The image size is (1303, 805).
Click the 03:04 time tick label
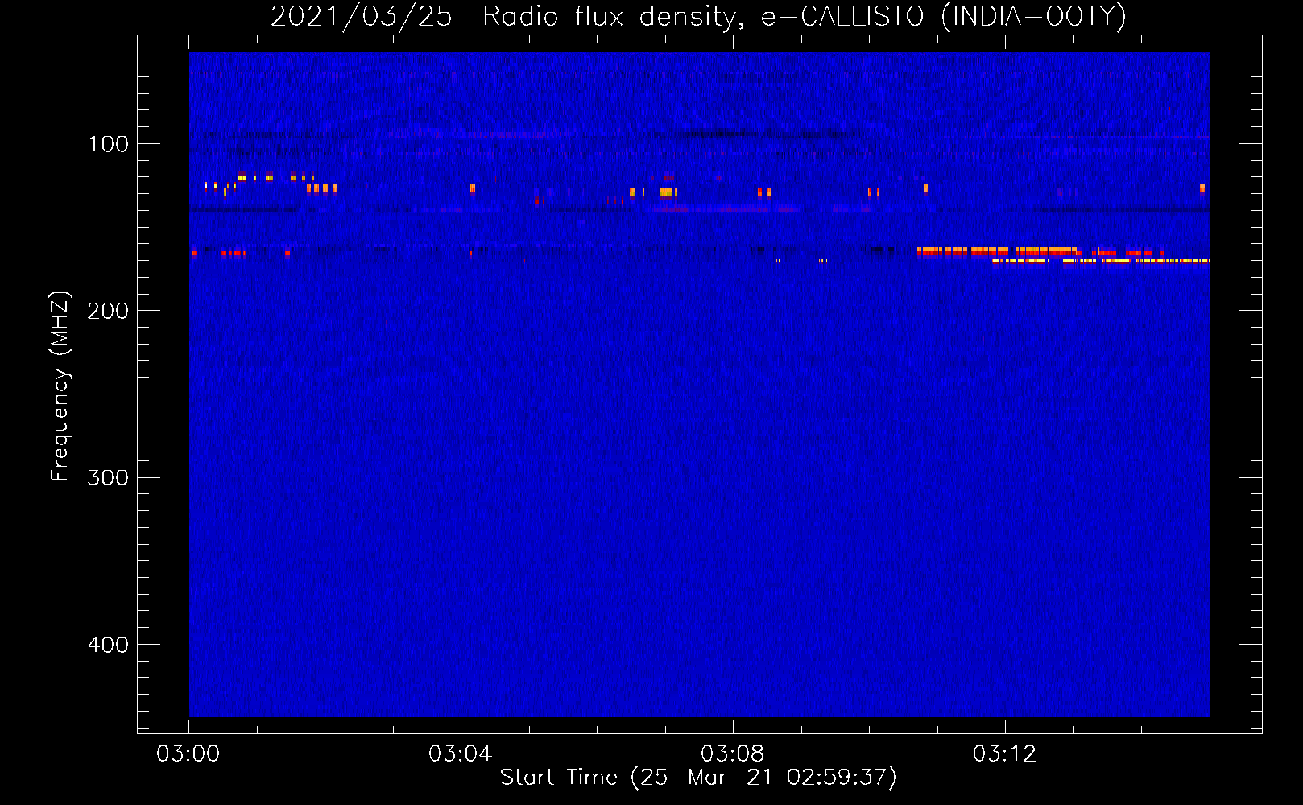click(x=461, y=753)
